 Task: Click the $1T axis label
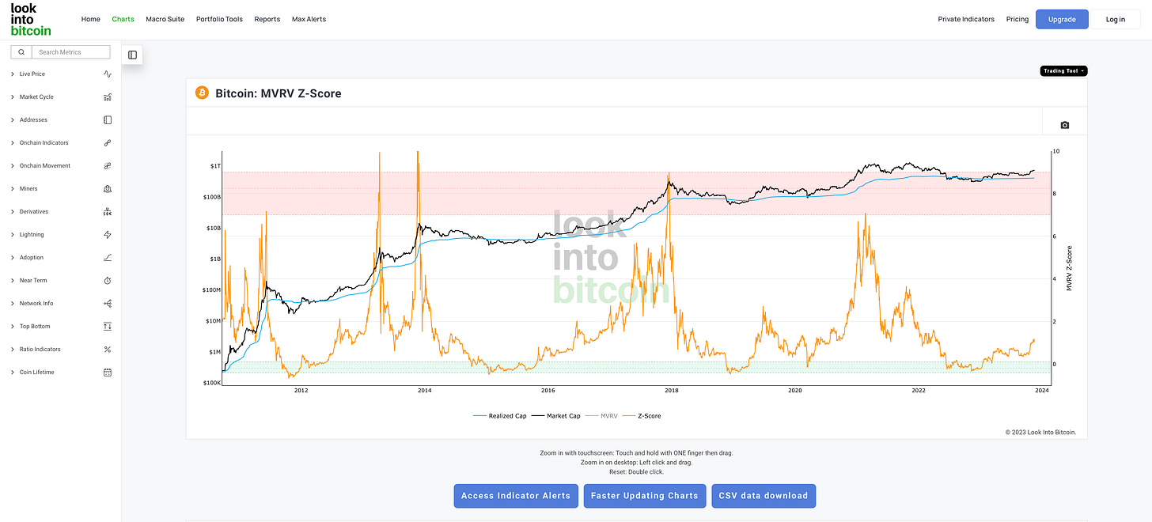pos(216,166)
